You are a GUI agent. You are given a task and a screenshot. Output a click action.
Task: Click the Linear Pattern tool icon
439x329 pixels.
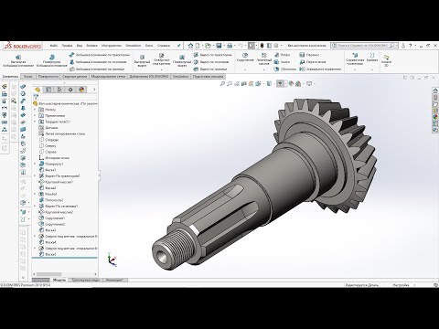[x=264, y=55]
